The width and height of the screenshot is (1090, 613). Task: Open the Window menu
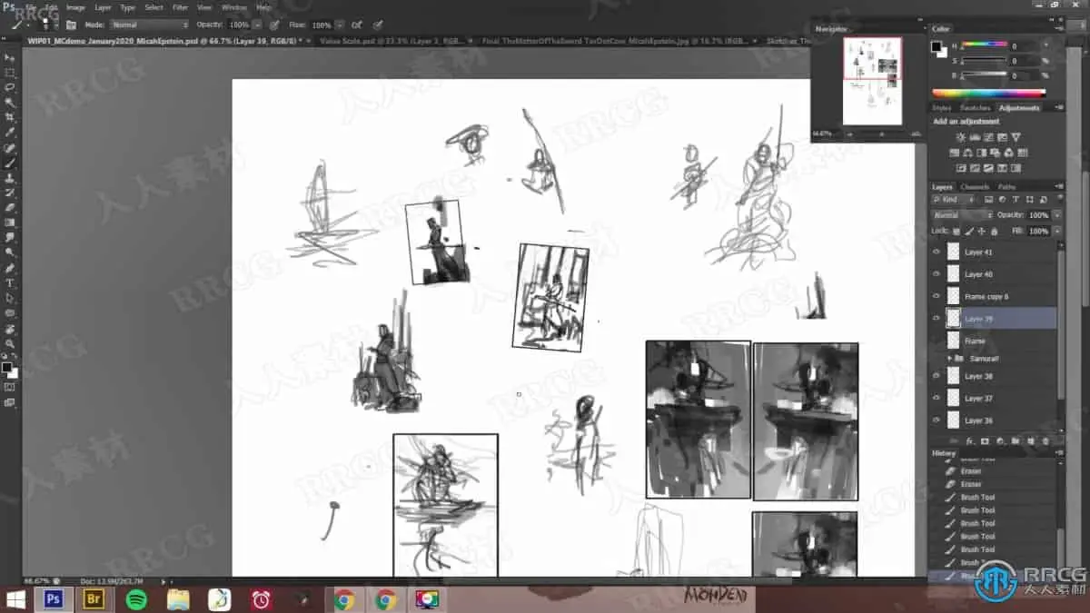click(x=233, y=7)
